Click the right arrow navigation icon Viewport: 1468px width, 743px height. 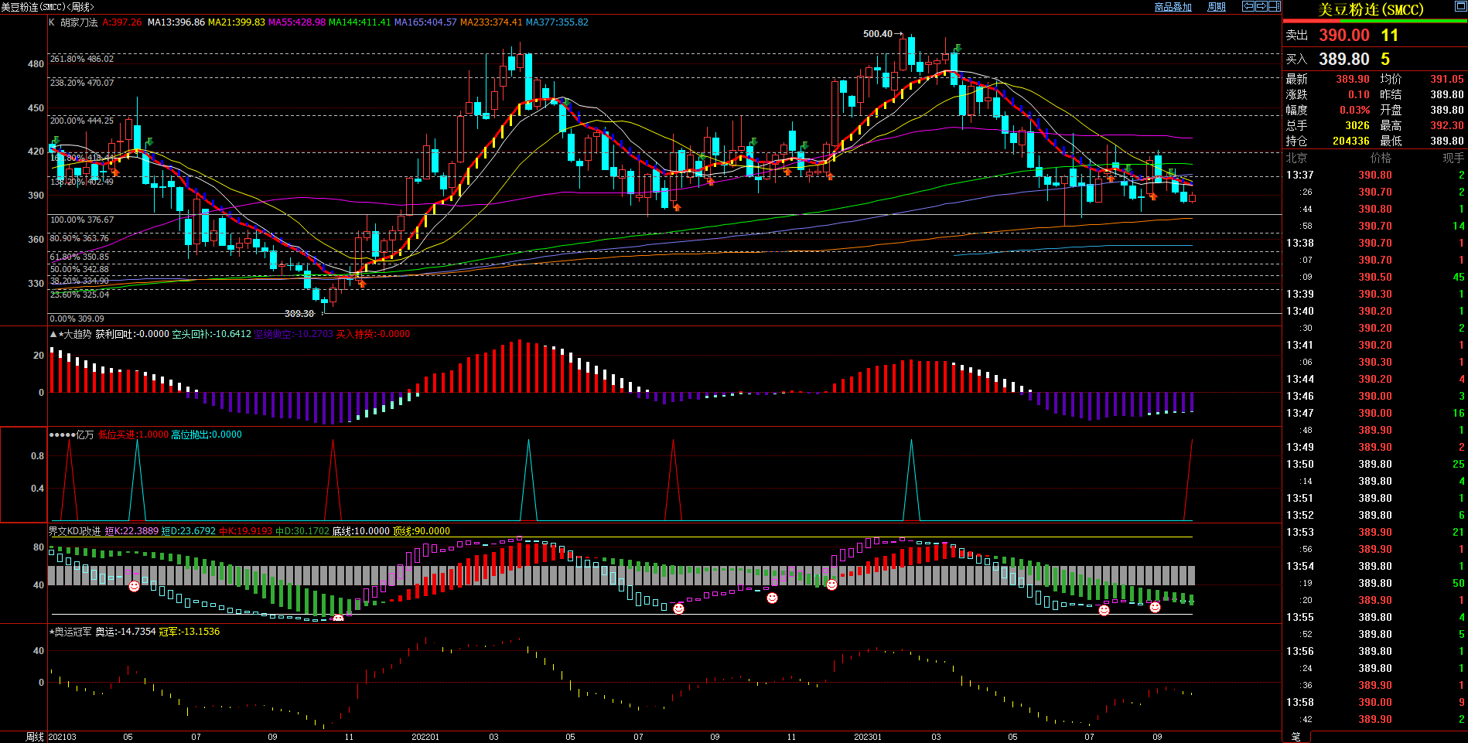point(1261,6)
